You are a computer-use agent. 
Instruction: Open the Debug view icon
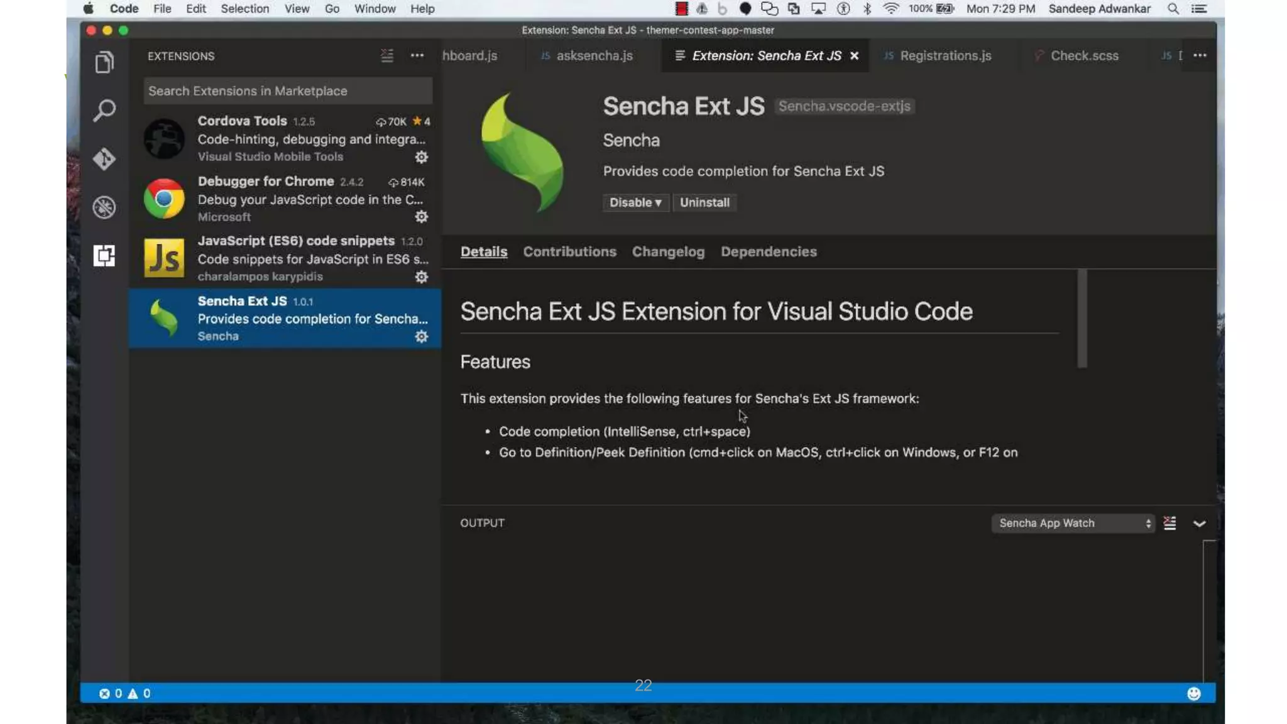[104, 207]
